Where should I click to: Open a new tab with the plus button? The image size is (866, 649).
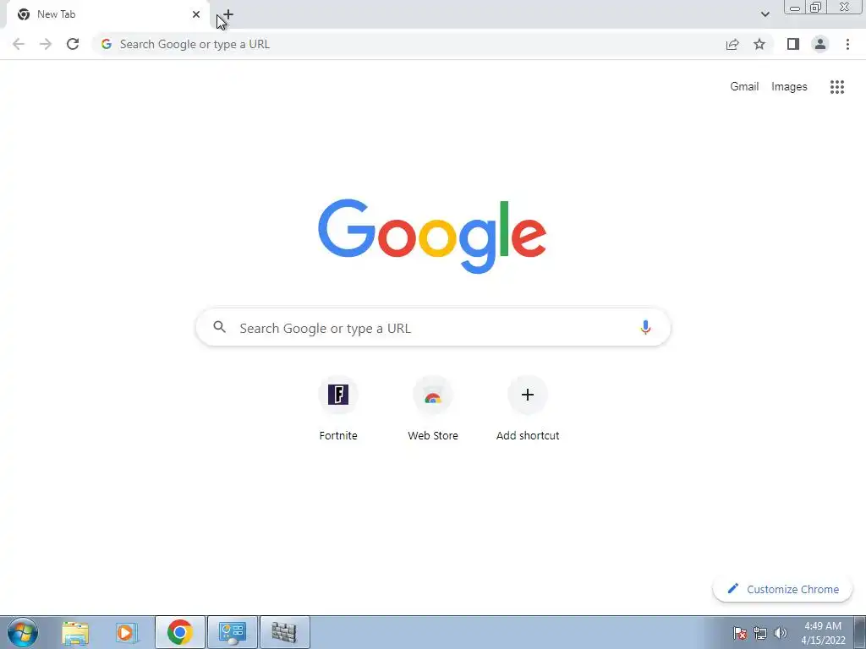point(228,14)
